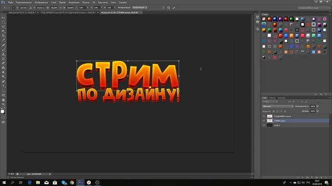Open the Файл menu
This screenshot has width=332, height=186.
point(10,3)
